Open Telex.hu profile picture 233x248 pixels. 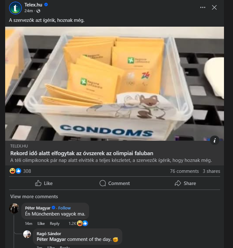pos(15,8)
